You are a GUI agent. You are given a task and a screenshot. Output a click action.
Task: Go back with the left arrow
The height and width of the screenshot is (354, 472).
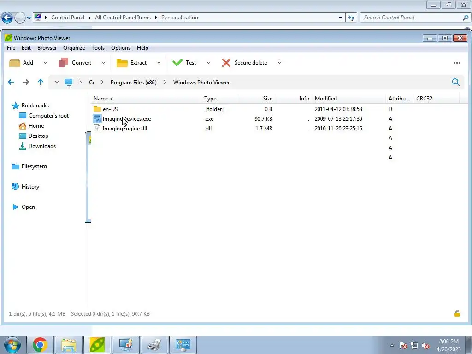coord(11,82)
